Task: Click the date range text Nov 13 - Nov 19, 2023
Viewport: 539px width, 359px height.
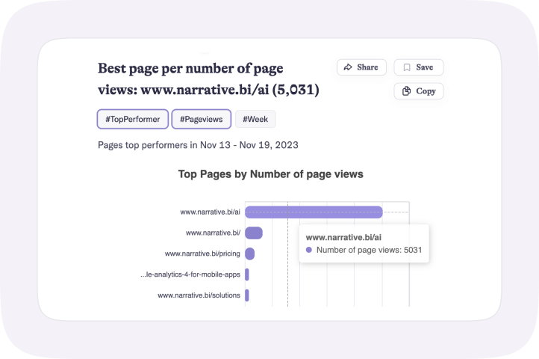Action: pyautogui.click(x=249, y=145)
